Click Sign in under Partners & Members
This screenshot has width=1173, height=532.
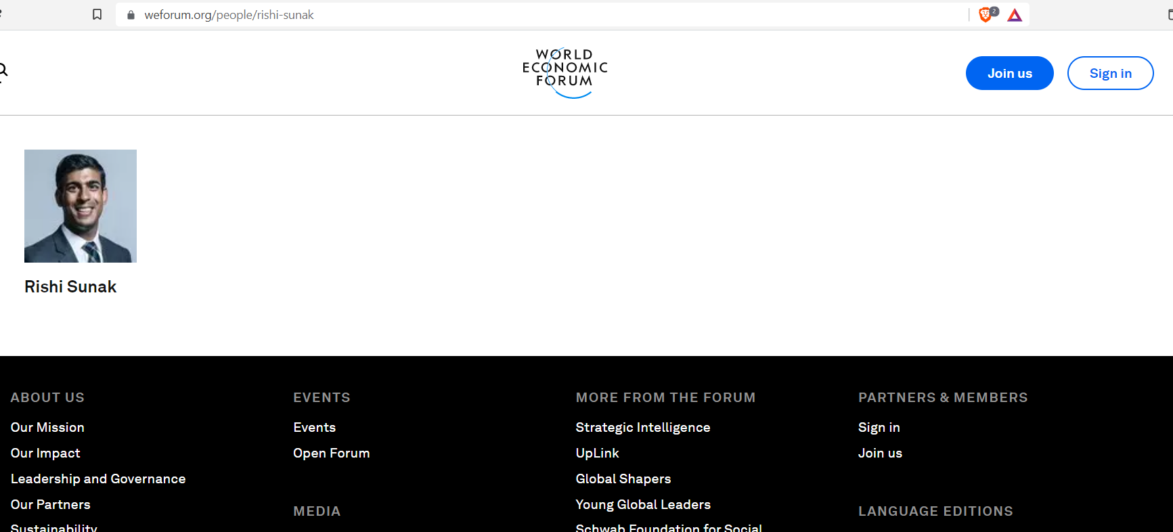click(879, 427)
